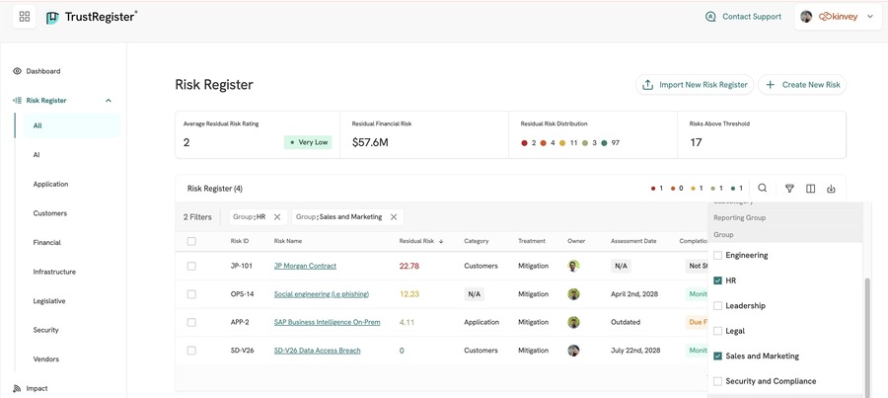
Task: Check the Engineering group filter
Action: click(x=717, y=256)
